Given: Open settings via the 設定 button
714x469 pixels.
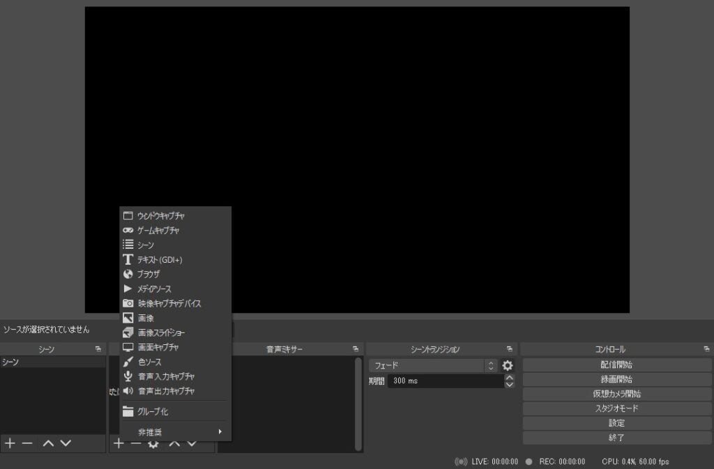Looking at the screenshot, I should (x=616, y=422).
